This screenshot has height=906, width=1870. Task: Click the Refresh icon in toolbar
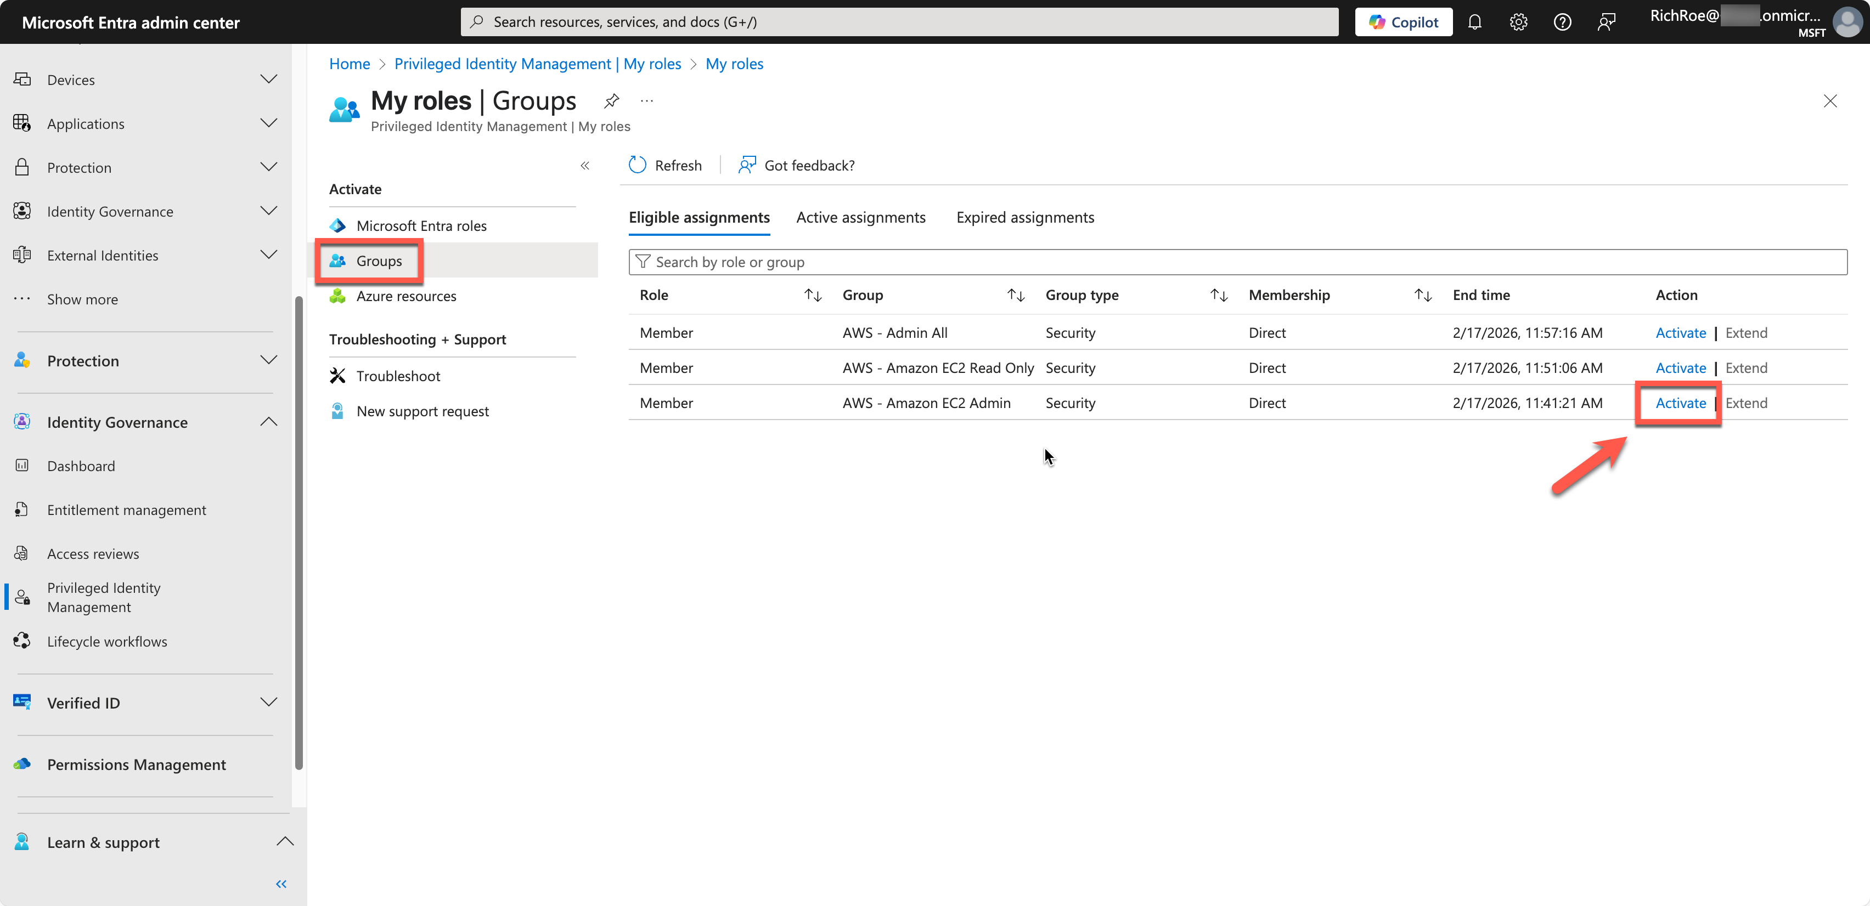pos(638,166)
